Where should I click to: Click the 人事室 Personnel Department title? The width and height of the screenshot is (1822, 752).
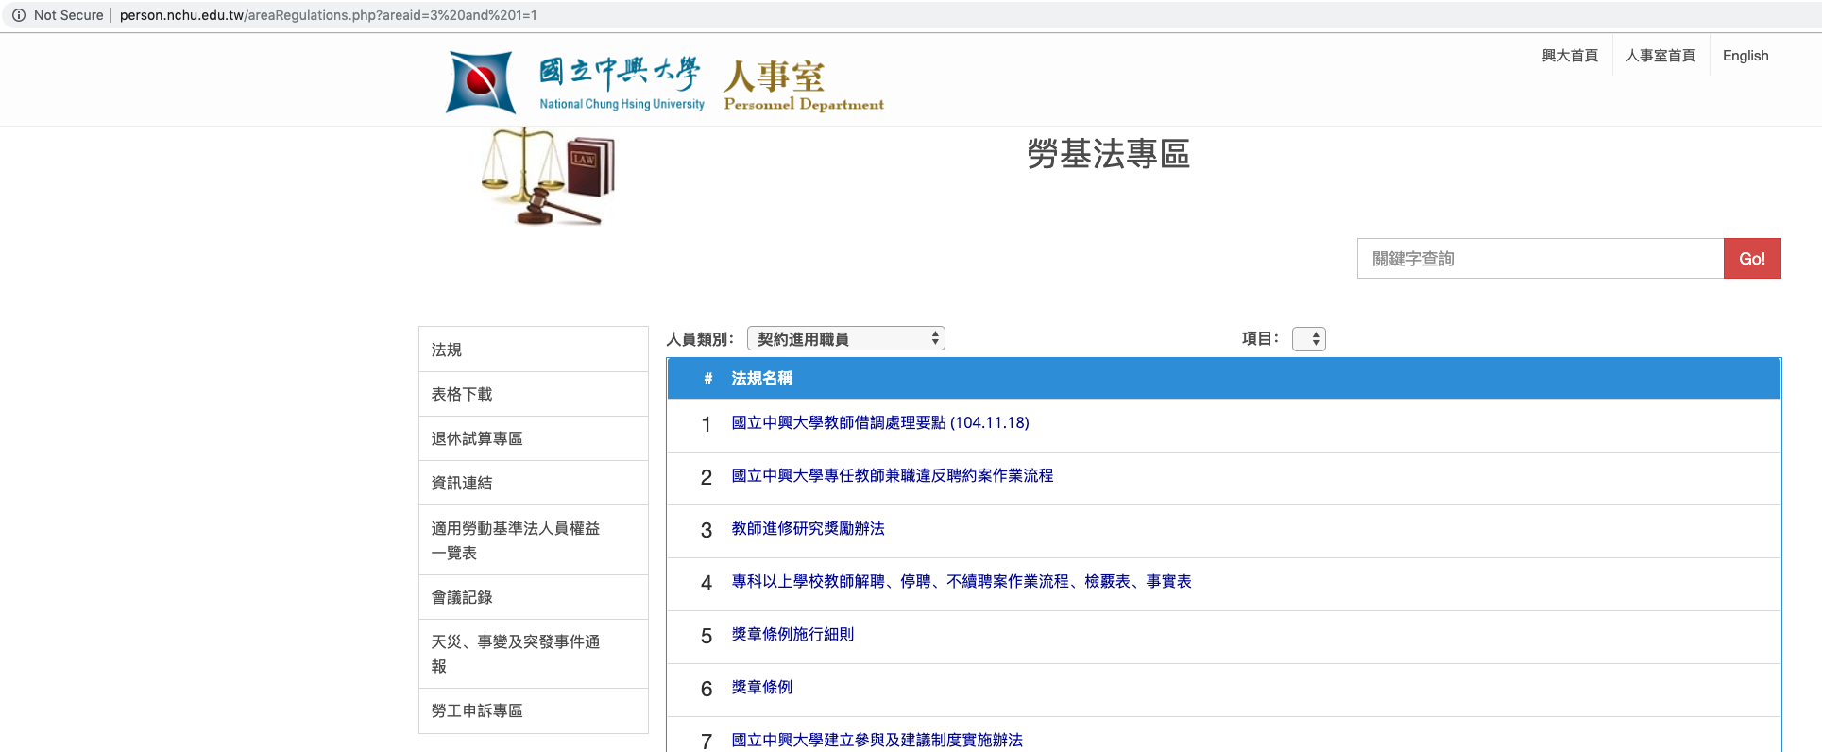click(804, 85)
